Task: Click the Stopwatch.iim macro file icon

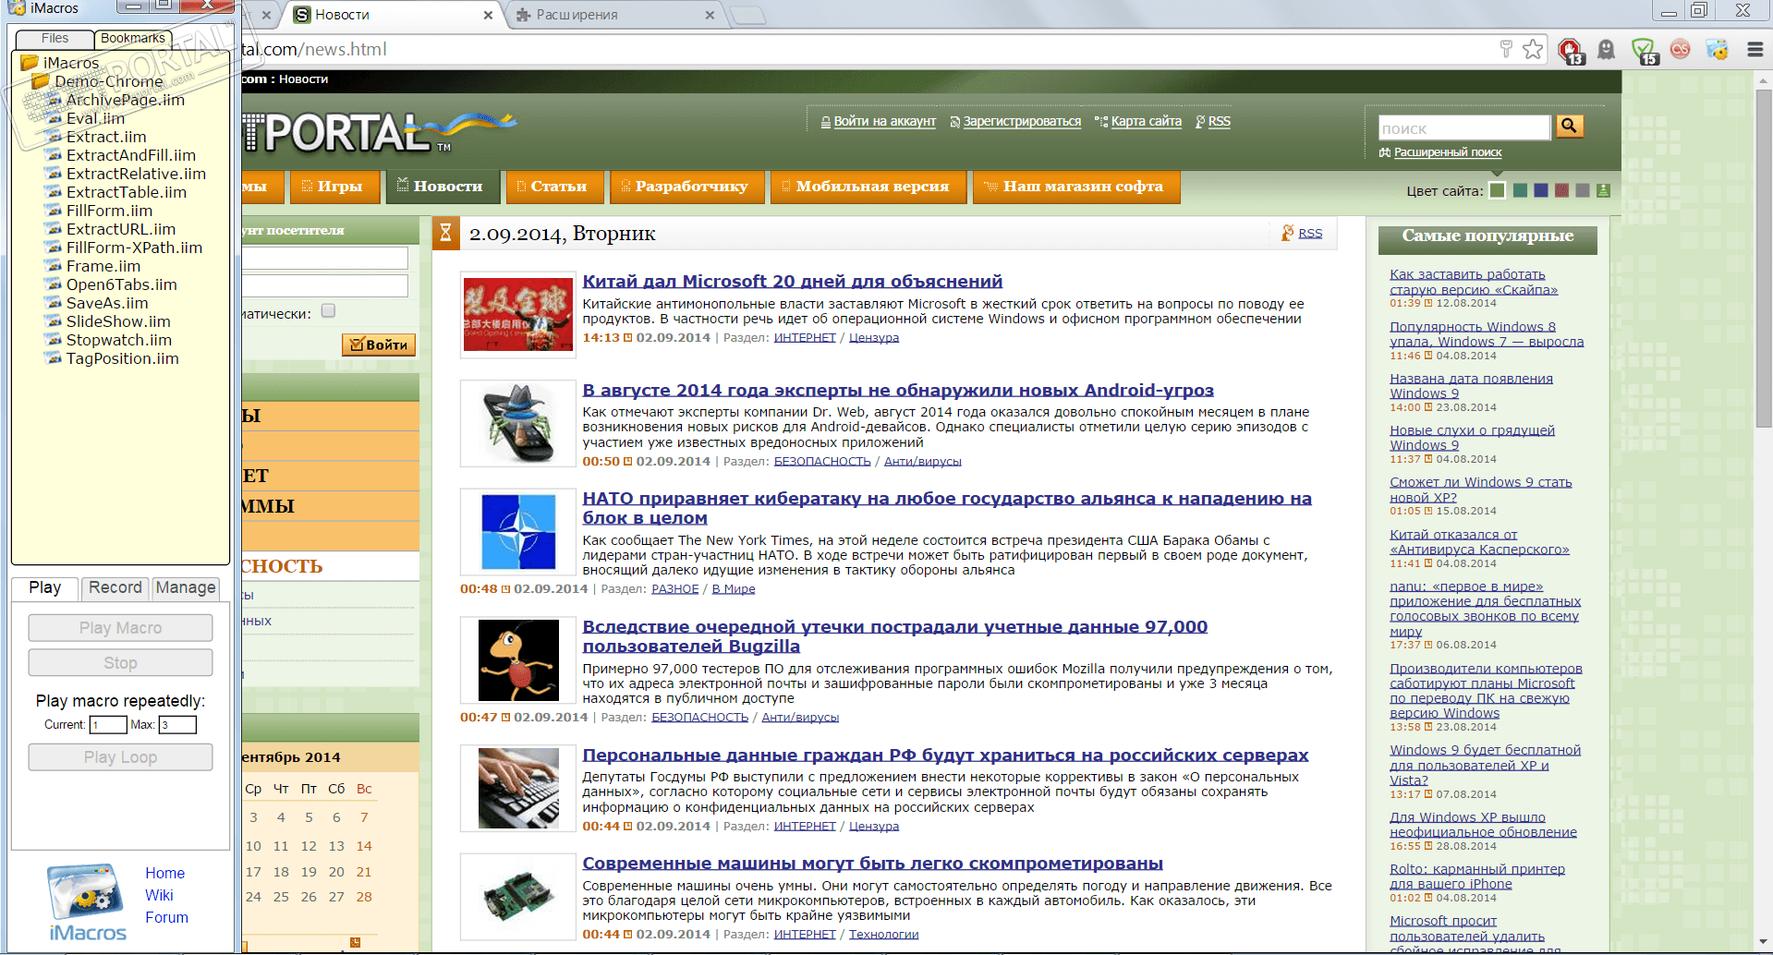Action: pos(55,340)
